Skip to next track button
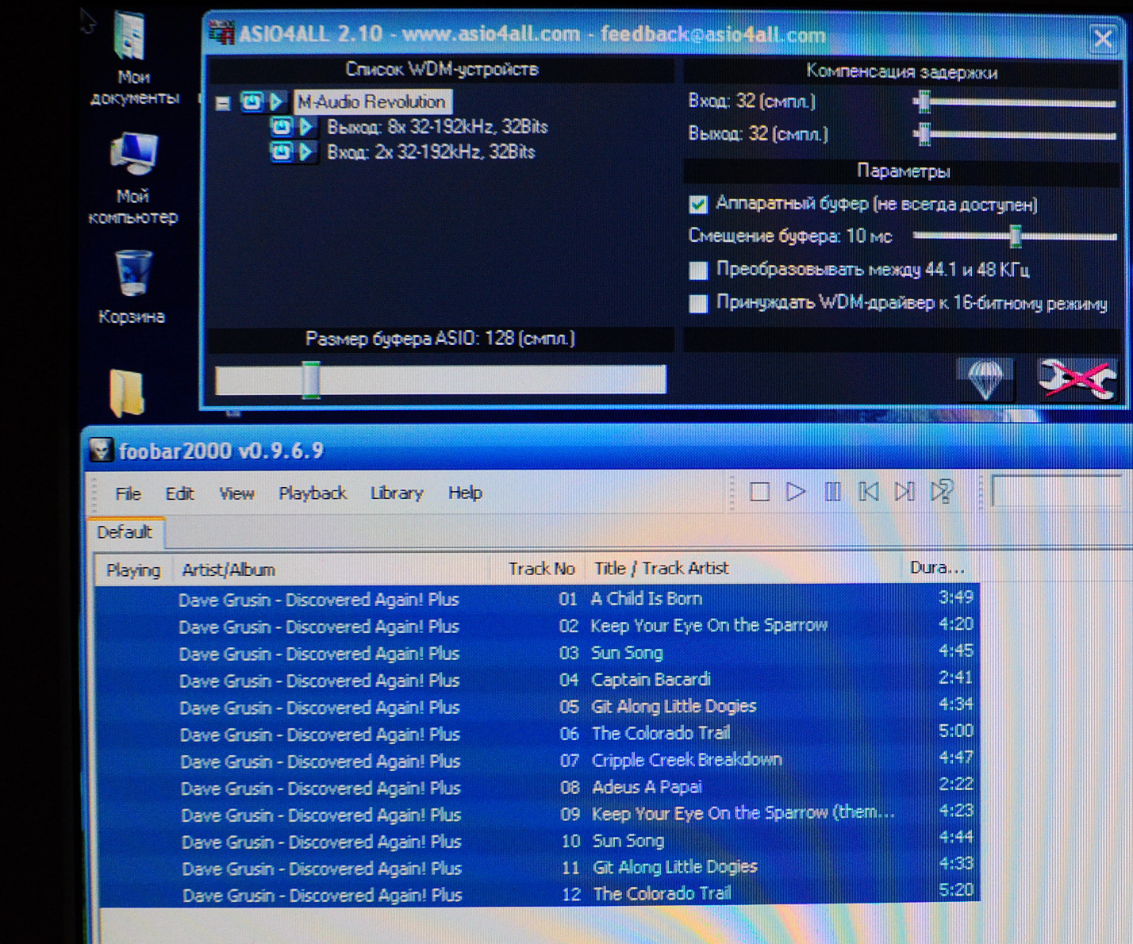 904,492
